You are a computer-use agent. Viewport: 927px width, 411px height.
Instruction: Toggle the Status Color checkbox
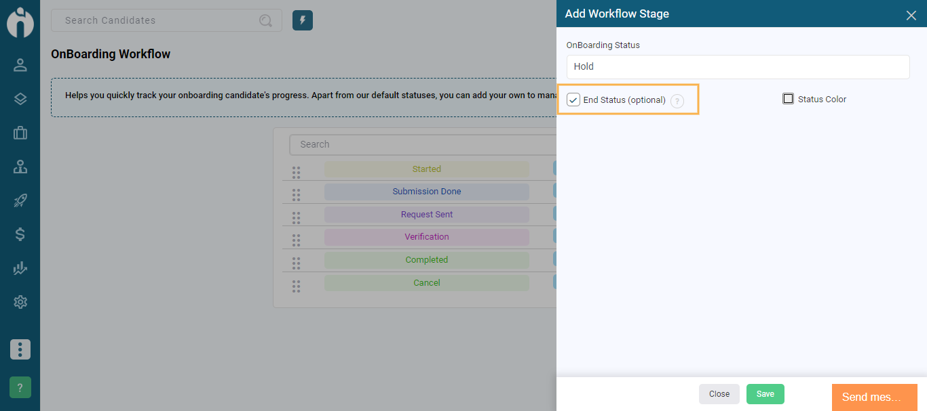click(789, 98)
